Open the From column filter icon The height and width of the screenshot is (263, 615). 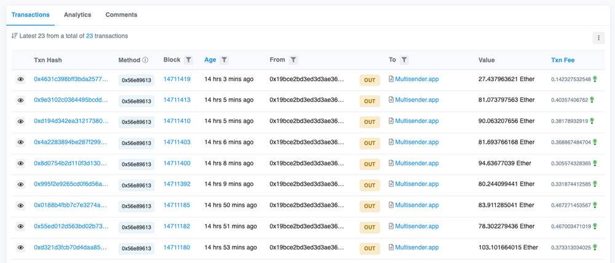click(293, 60)
